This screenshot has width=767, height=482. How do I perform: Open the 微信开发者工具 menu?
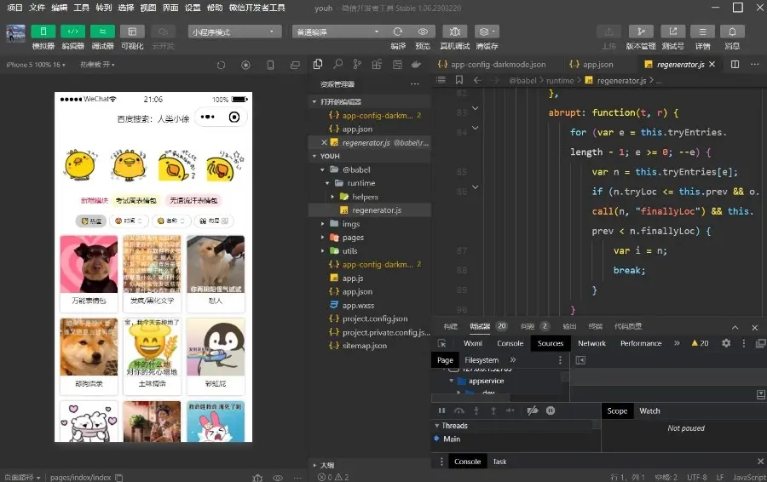click(x=257, y=8)
